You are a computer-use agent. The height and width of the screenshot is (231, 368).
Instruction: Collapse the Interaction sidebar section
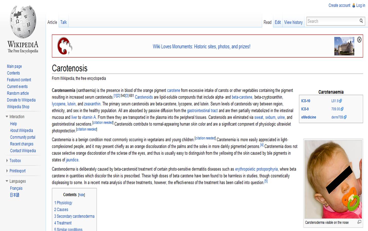pyautogui.click(x=7, y=117)
